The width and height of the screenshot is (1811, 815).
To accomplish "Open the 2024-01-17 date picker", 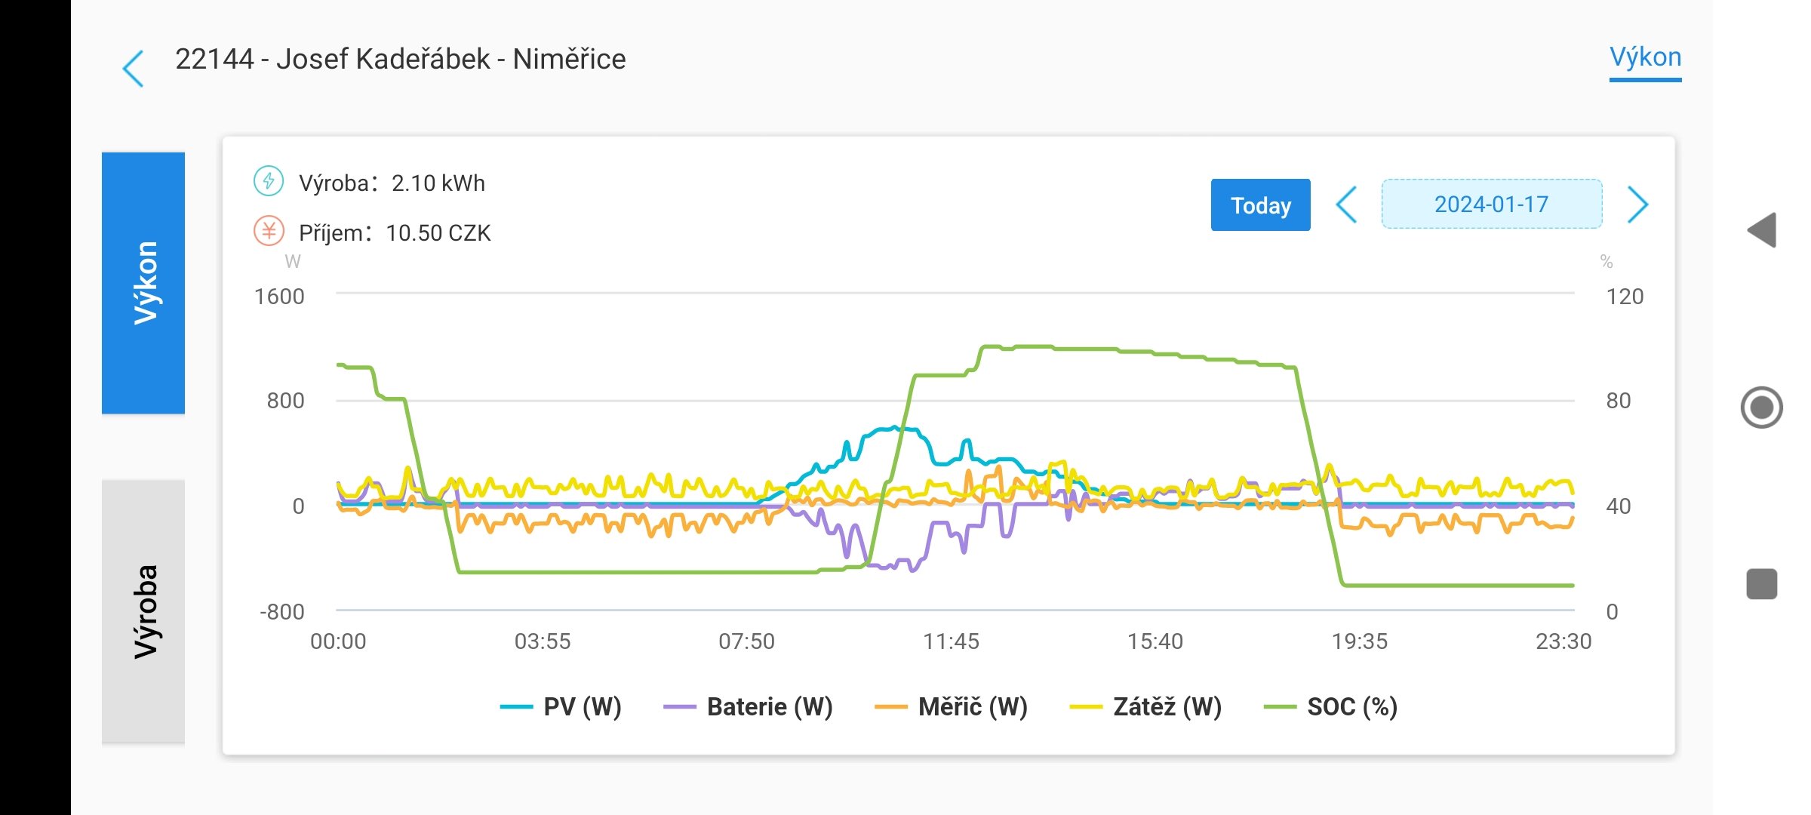I will [1491, 204].
